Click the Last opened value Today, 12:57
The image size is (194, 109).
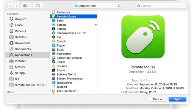pos(148,92)
